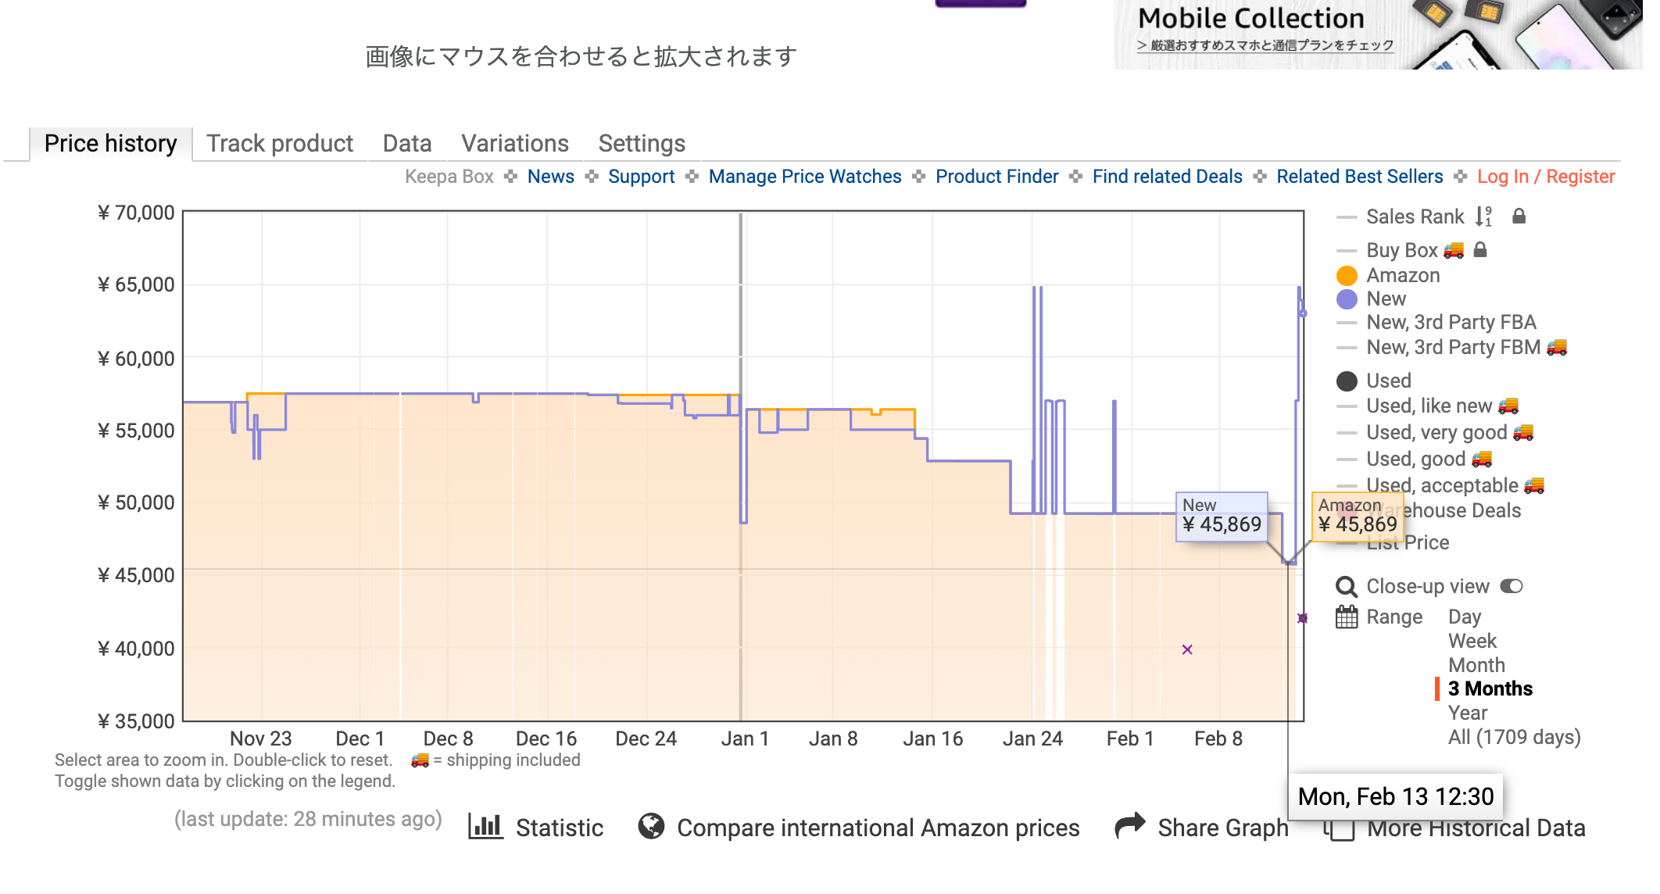Switch range to Week
Viewport: 1660px width, 894px height.
click(x=1472, y=641)
